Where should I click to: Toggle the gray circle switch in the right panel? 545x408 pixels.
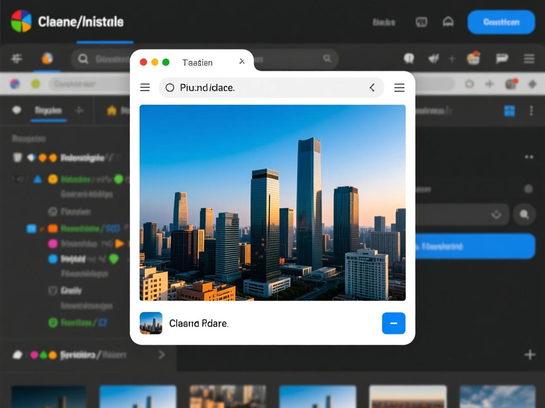click(x=528, y=189)
